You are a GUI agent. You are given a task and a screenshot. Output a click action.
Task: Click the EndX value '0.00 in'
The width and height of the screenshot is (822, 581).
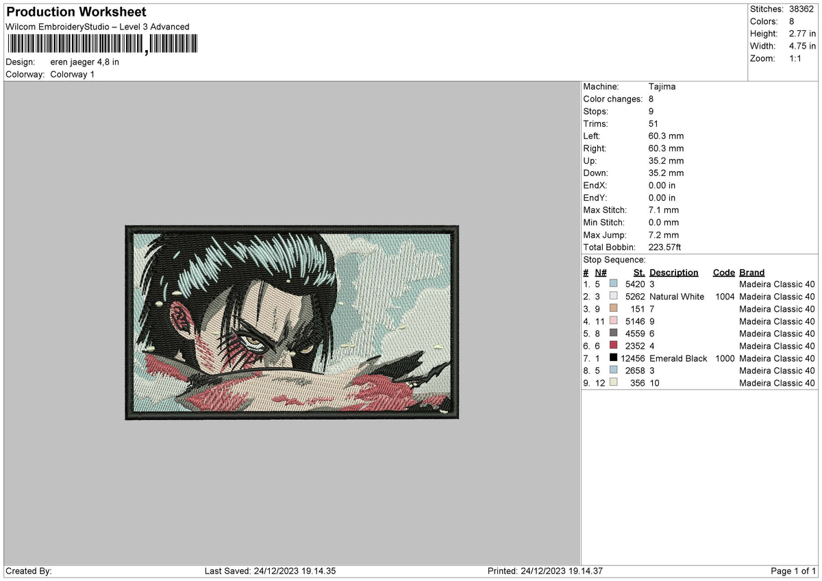(662, 185)
